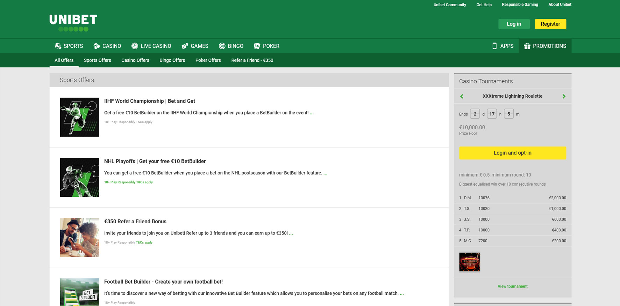Open the Promotions menu item
This screenshot has width=620, height=306.
pos(545,46)
